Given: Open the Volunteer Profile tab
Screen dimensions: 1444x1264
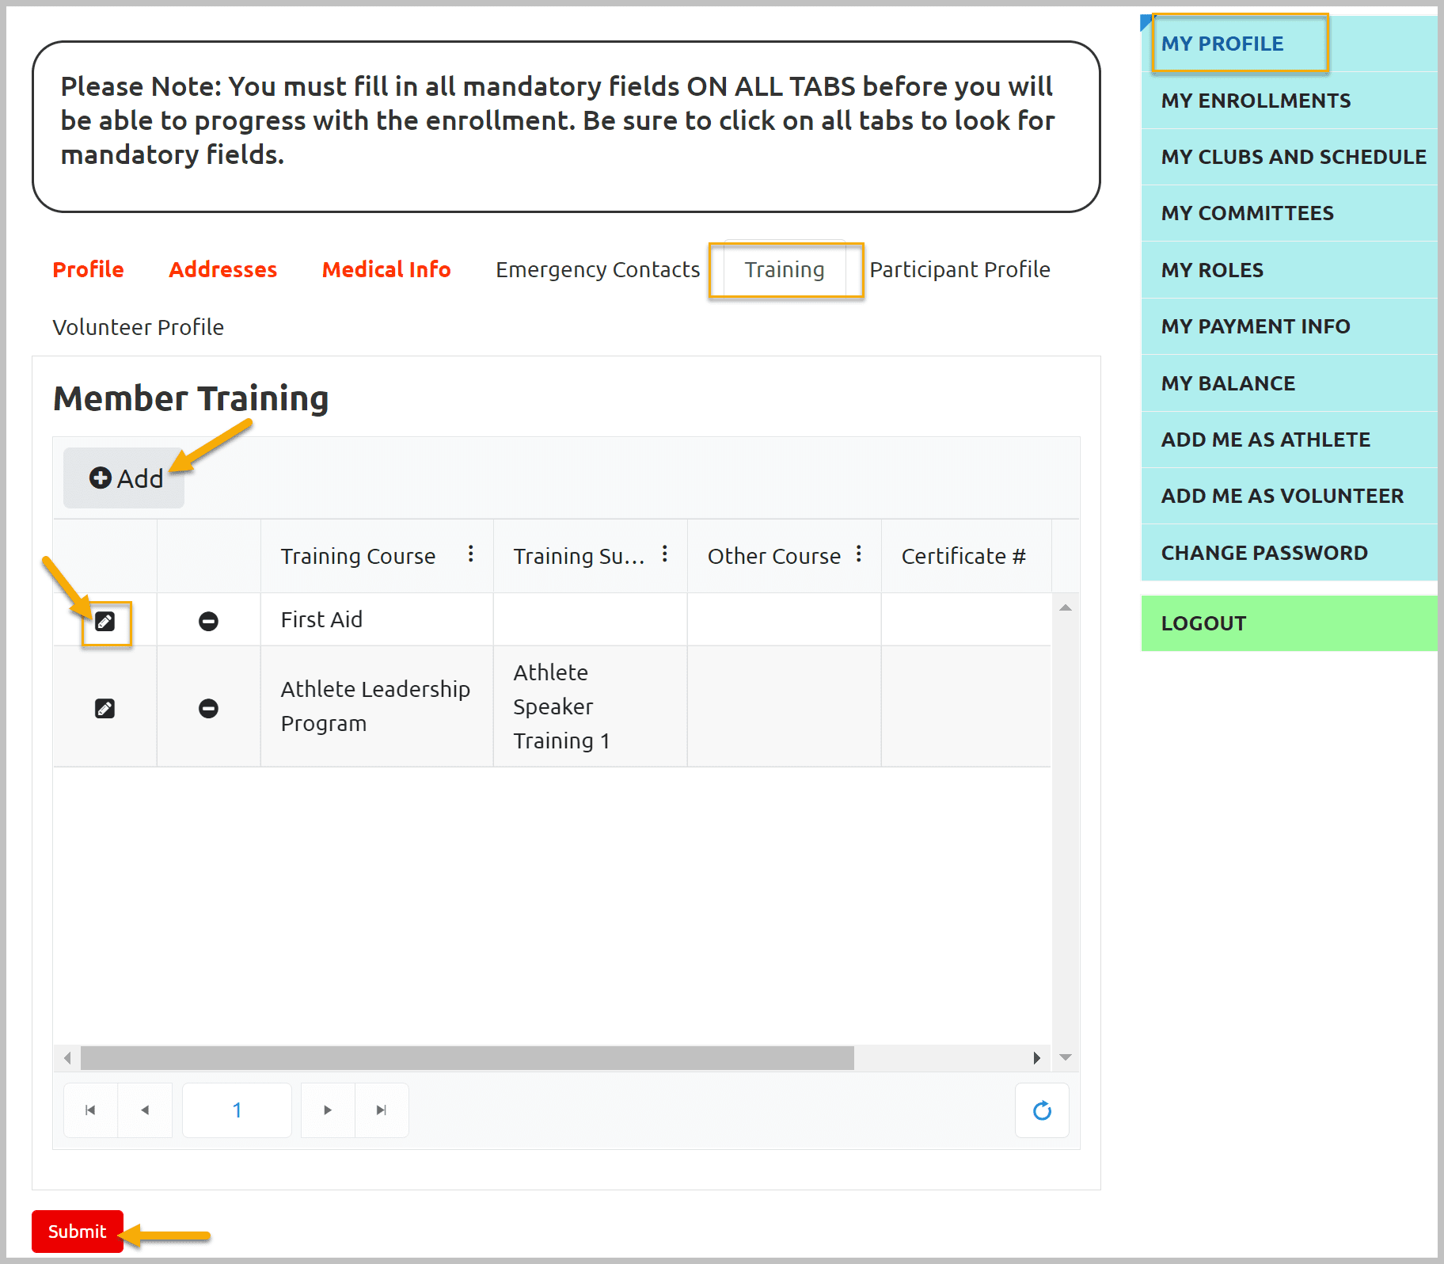Looking at the screenshot, I should [138, 327].
